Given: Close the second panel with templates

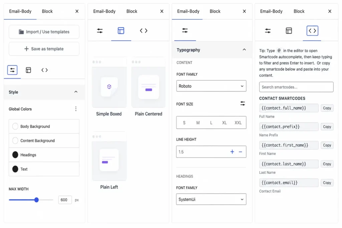Looking at the screenshot, I should pyautogui.click(x=162, y=11).
